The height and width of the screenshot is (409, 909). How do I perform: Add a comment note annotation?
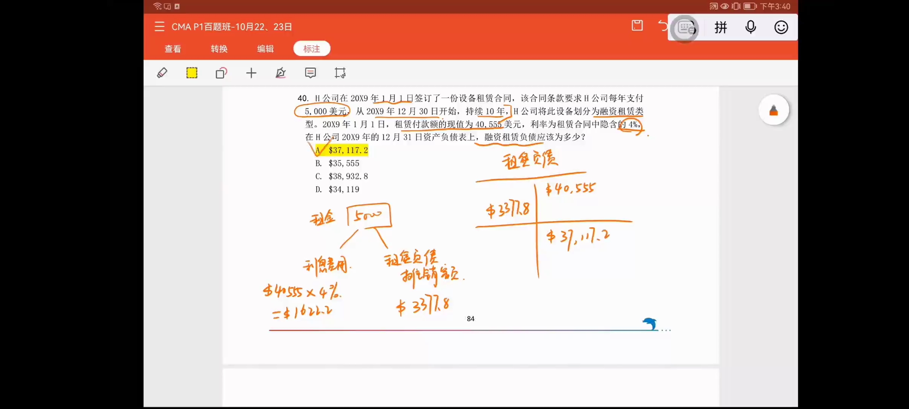[310, 73]
